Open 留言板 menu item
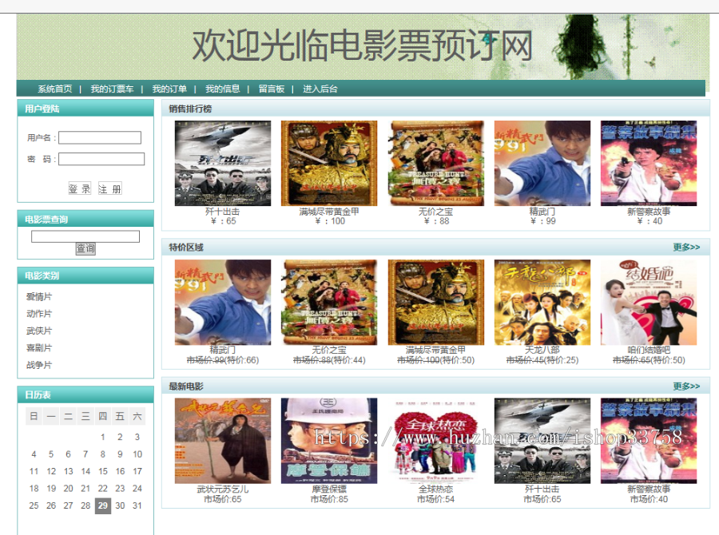Image resolution: width=719 pixels, height=535 pixels. click(x=272, y=89)
